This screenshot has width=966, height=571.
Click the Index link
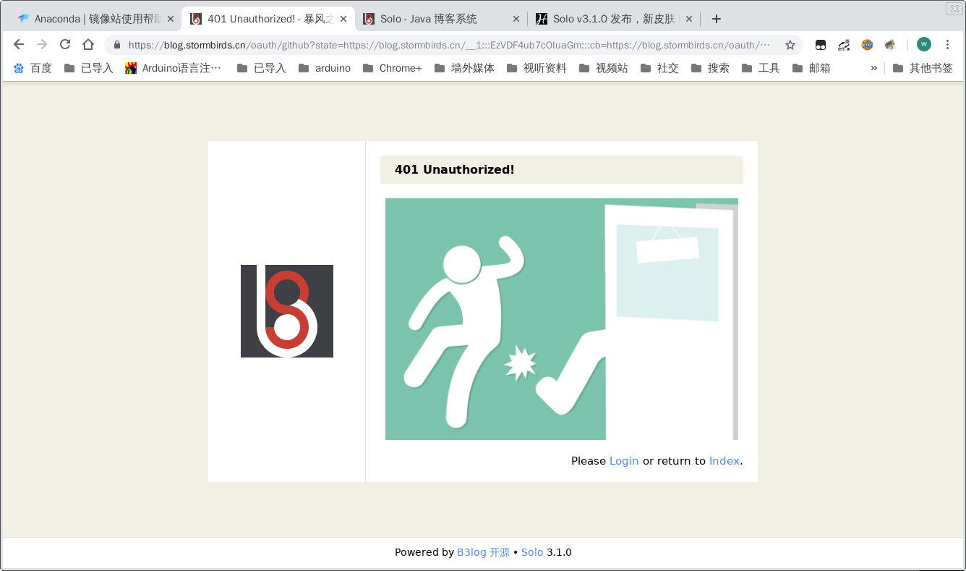coord(723,460)
